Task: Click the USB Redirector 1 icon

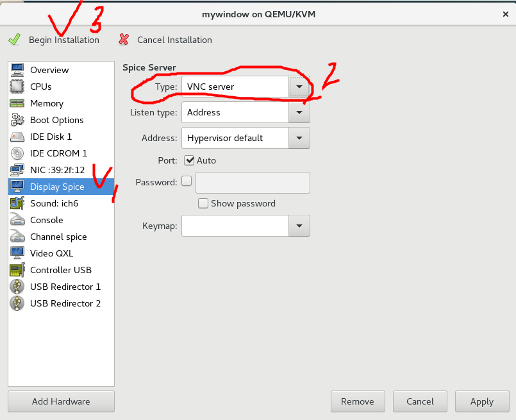Action: [17, 287]
